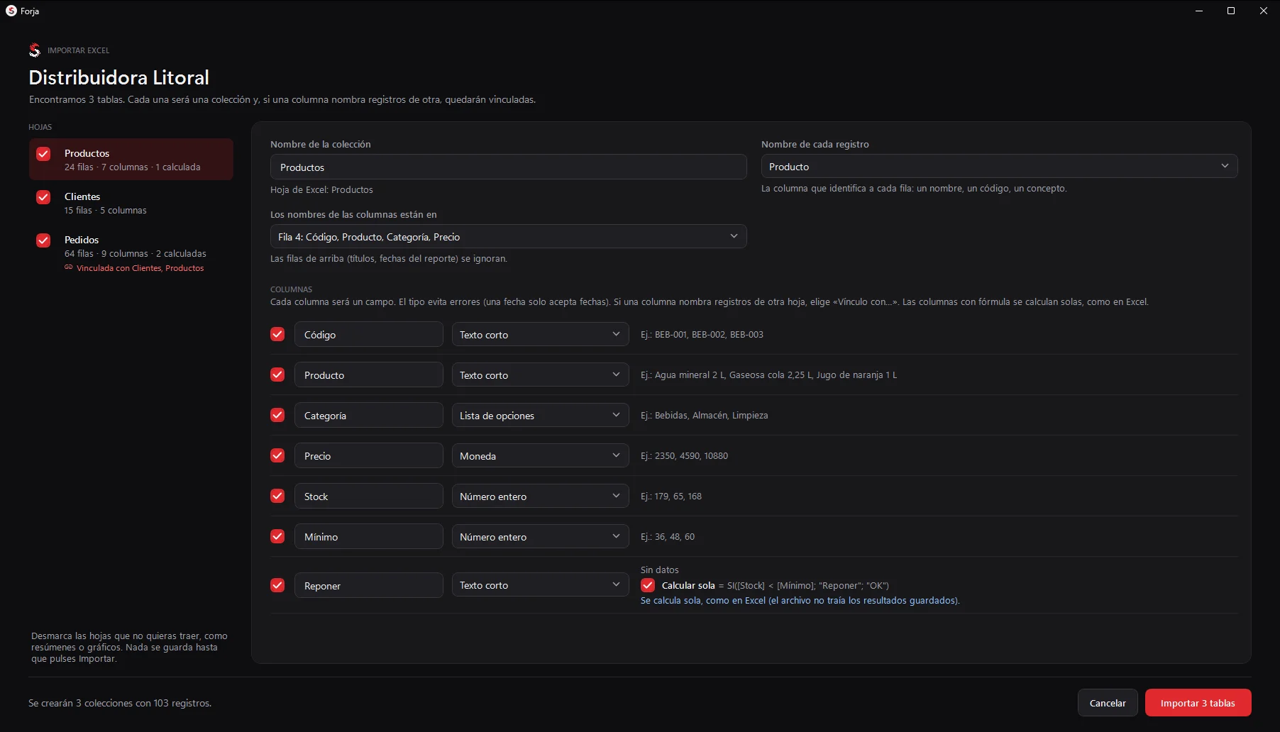The width and height of the screenshot is (1280, 732).
Task: Exclude the Stock column via its checkbox
Action: pos(277,496)
